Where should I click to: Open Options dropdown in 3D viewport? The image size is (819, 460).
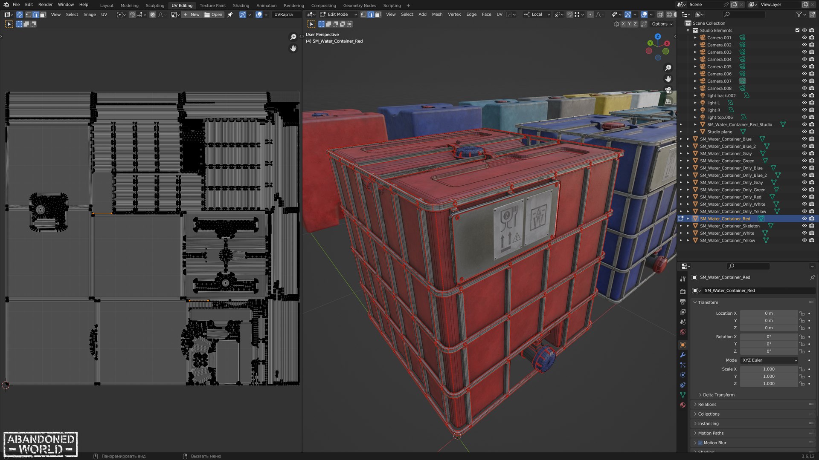click(x=662, y=24)
